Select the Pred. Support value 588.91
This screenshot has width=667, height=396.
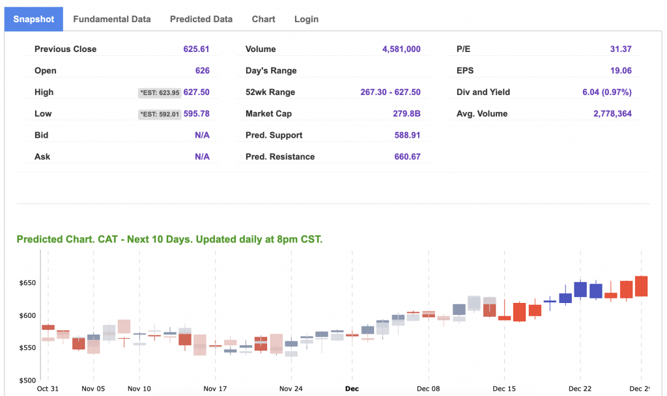coord(407,135)
